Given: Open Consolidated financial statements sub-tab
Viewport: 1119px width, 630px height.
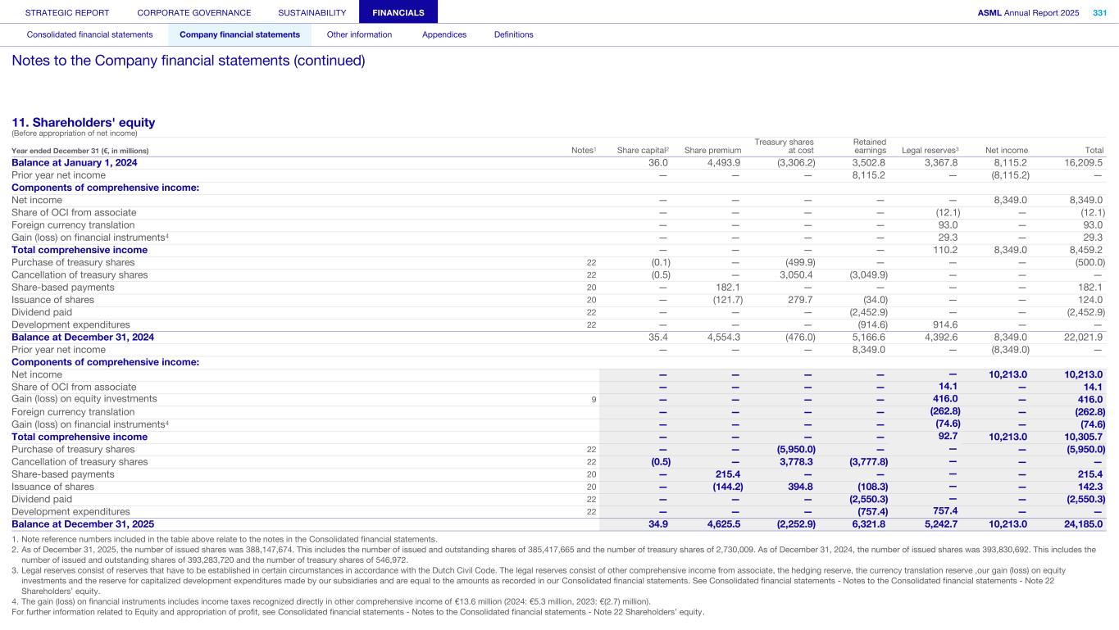Looking at the screenshot, I should (x=89, y=34).
